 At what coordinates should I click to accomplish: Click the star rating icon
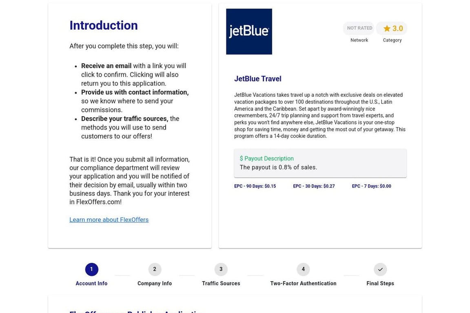pos(387,29)
